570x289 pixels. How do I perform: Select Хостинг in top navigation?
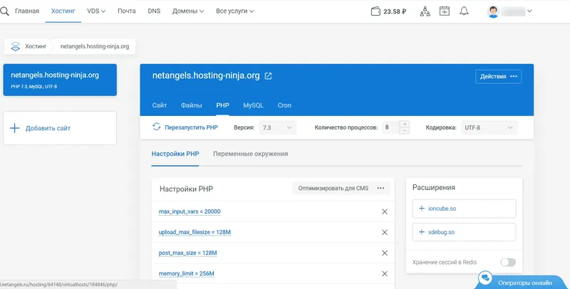pos(63,11)
